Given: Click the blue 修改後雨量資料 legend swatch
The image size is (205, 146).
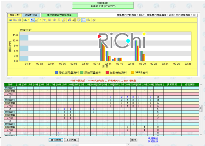Looking at the screenshot, I should click(x=56, y=72).
